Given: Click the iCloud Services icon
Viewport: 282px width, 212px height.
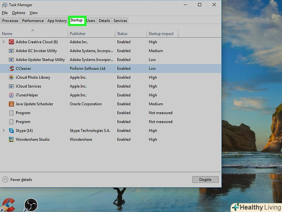Looking at the screenshot, I should tap(11, 86).
